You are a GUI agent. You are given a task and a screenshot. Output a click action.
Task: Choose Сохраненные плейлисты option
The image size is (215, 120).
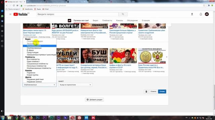[x=37, y=64]
